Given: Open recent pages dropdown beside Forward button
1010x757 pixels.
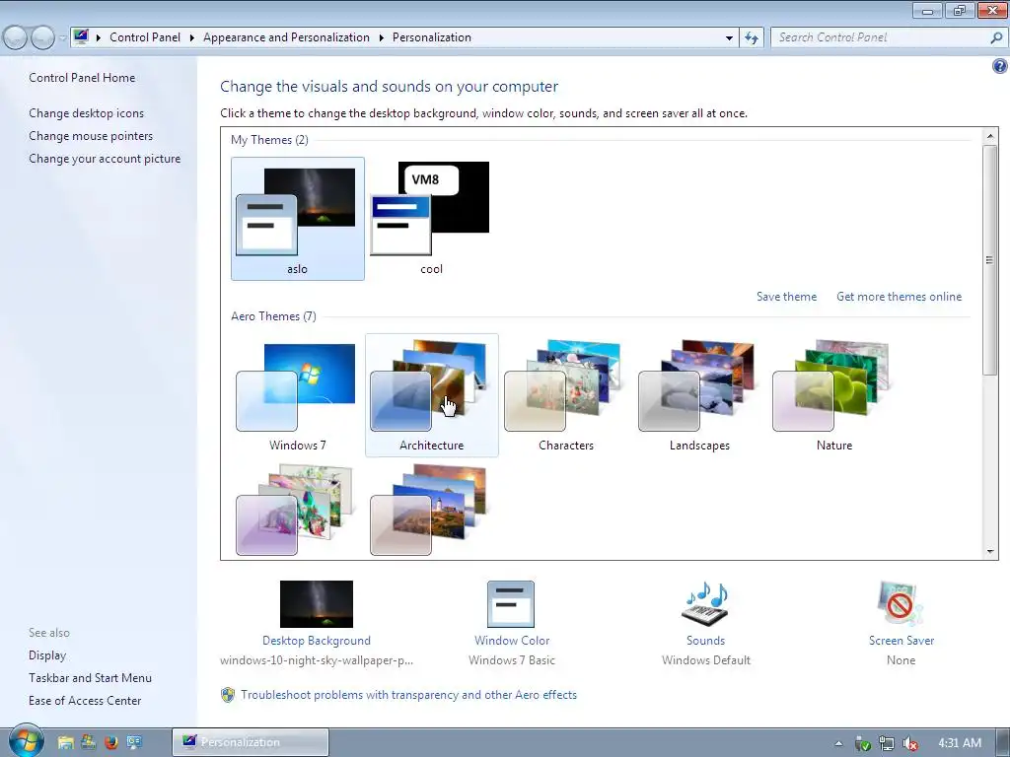Looking at the screenshot, I should tap(62, 38).
